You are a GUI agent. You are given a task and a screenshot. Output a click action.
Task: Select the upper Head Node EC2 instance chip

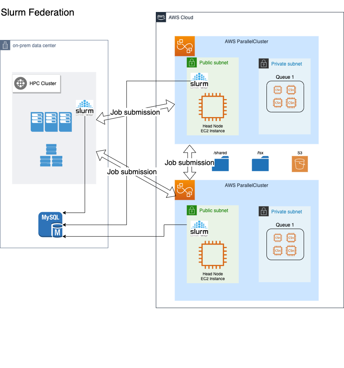pyautogui.click(x=213, y=107)
